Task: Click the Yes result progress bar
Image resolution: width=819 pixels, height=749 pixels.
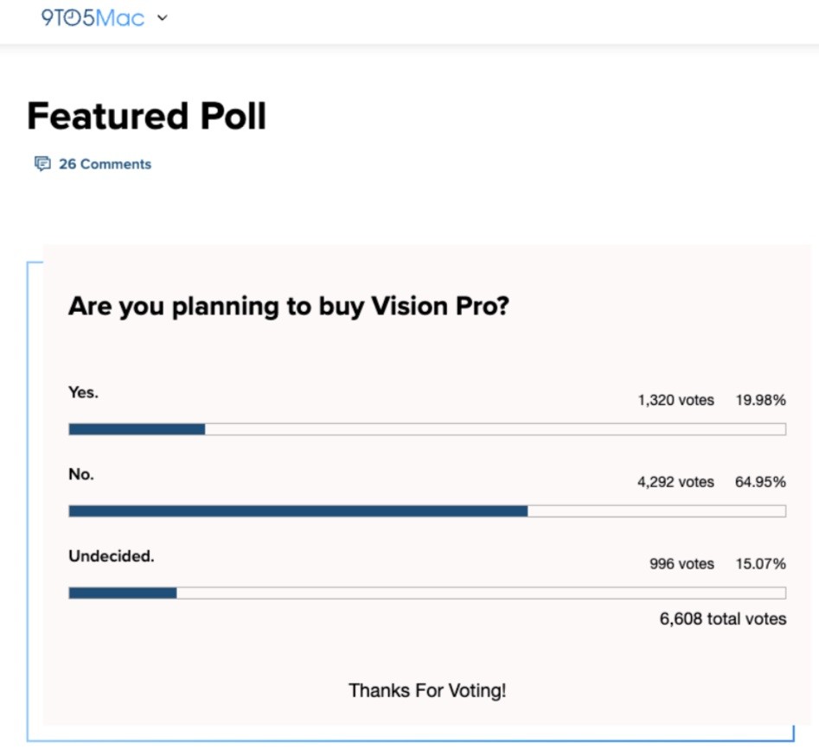Action: tap(426, 429)
